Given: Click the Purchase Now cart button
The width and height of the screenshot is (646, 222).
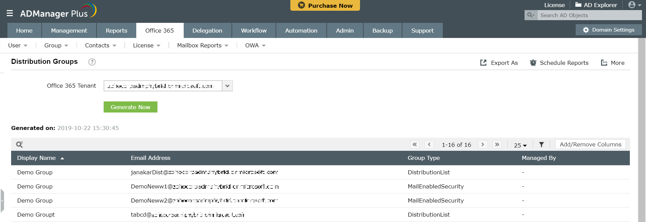Looking at the screenshot, I should [325, 5].
